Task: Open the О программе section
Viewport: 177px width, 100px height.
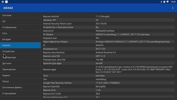Action: [20, 93]
